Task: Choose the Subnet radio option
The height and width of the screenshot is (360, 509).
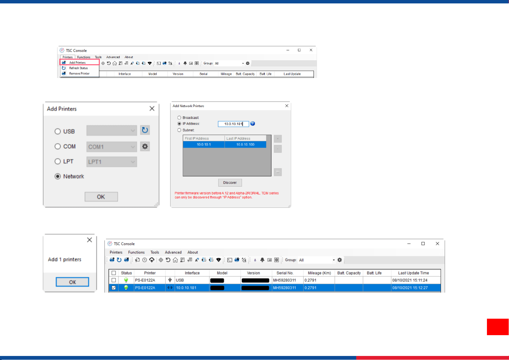Action: click(x=179, y=130)
